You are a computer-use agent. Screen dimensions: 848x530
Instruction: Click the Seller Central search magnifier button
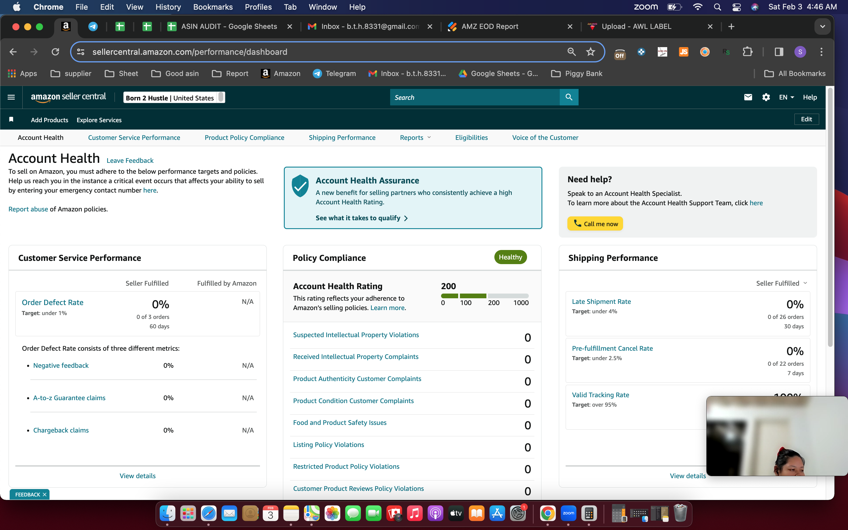[x=569, y=97]
